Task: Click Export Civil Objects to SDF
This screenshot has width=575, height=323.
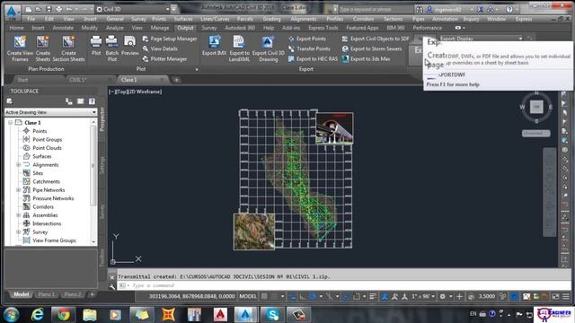Action: [x=376, y=39]
